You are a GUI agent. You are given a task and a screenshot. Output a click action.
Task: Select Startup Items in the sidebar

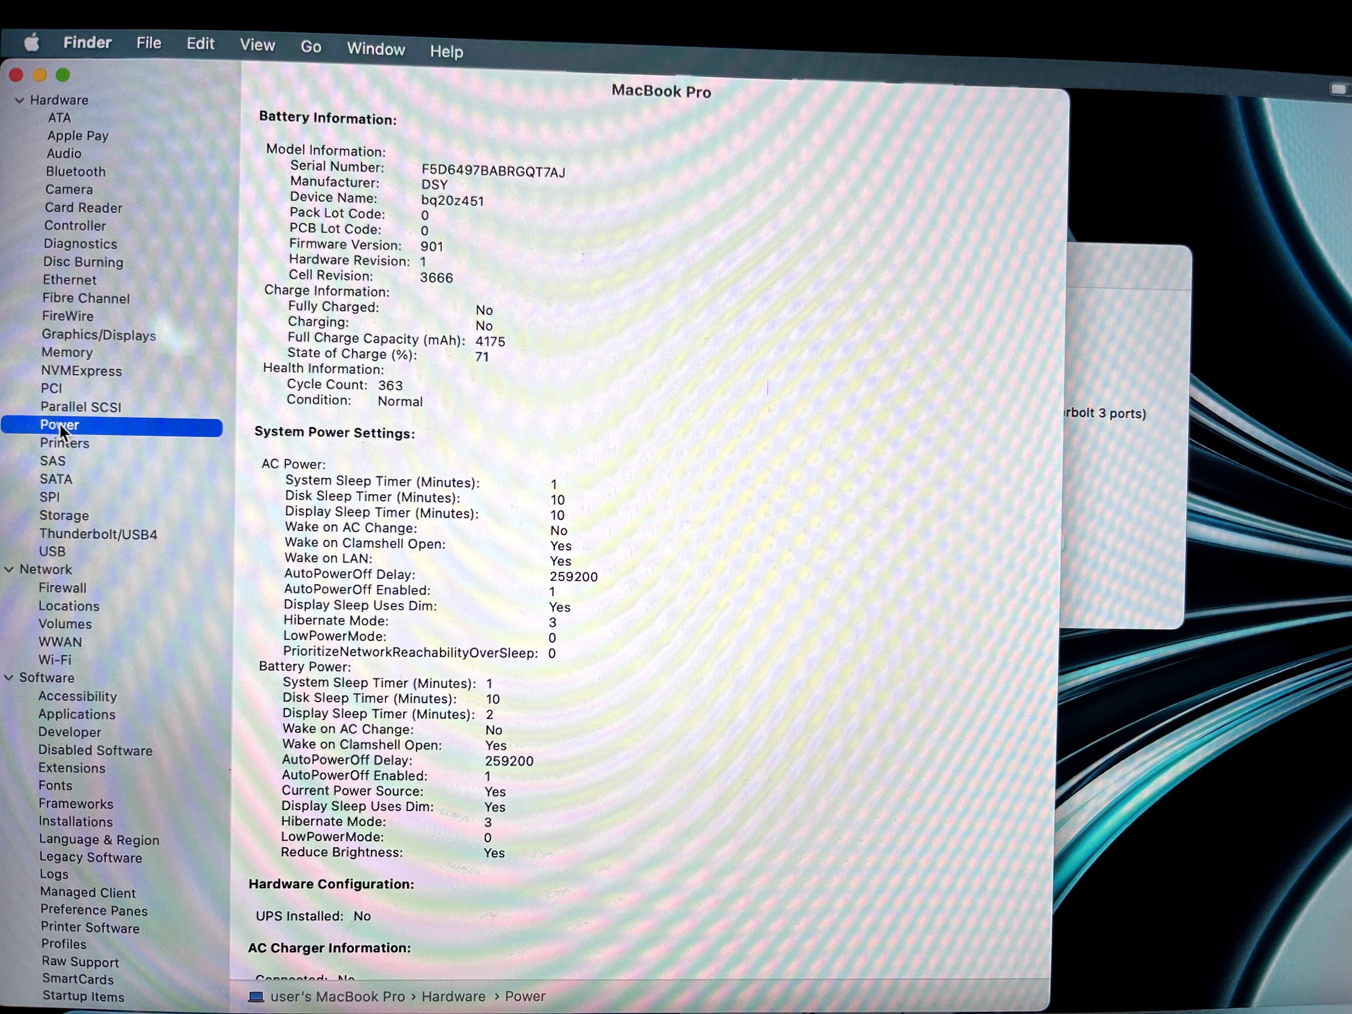click(84, 997)
